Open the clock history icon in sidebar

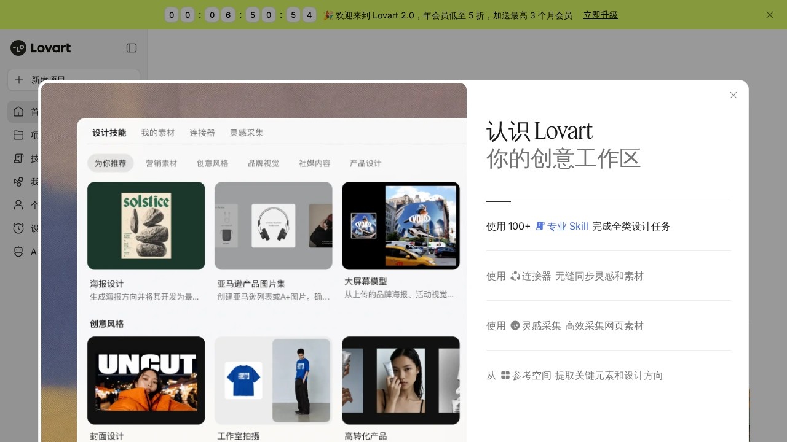pyautogui.click(x=18, y=228)
